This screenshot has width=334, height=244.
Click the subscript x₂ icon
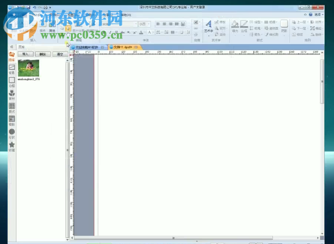(128, 32)
